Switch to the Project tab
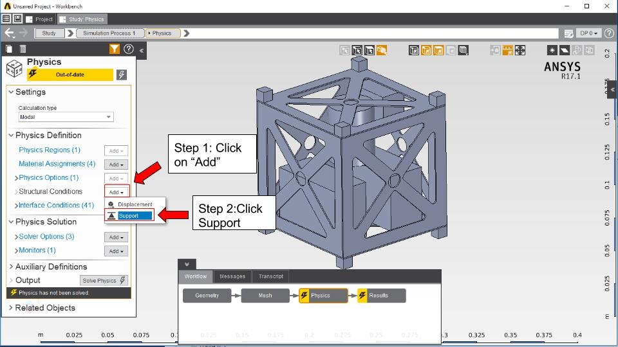Viewport: 618px width, 347px height. [39, 19]
